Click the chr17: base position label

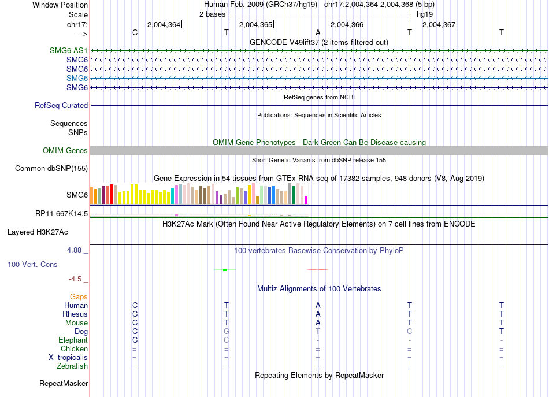click(77, 24)
